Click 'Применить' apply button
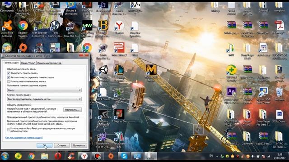 (79, 145)
